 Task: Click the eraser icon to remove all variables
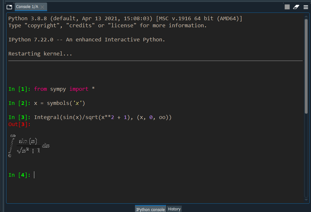tap(296, 7)
